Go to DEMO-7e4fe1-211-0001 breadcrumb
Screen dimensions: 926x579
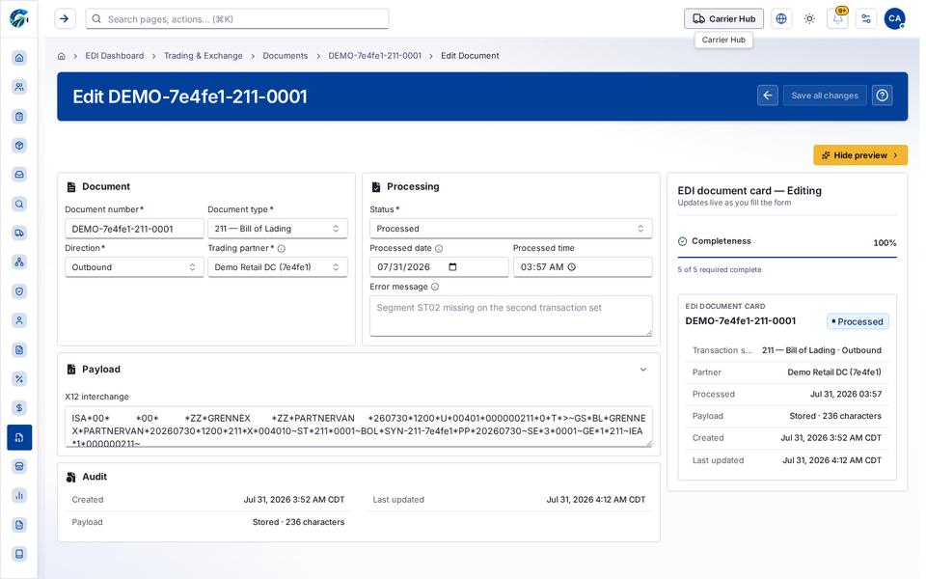tap(375, 56)
